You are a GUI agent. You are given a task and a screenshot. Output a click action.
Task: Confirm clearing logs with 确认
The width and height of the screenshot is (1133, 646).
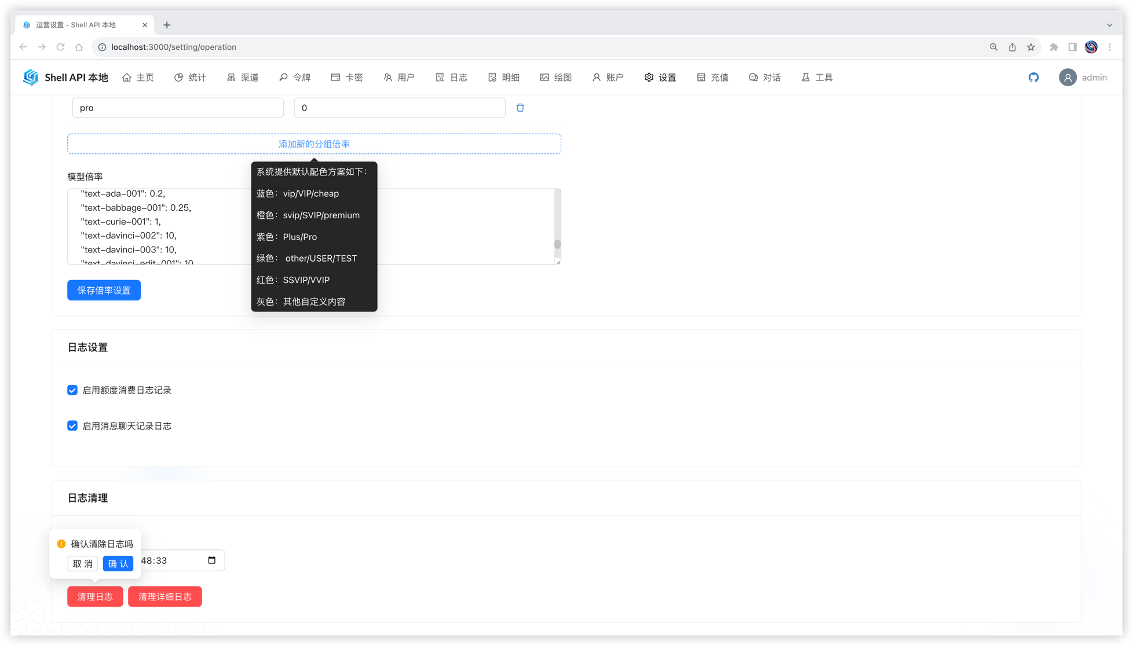click(118, 564)
